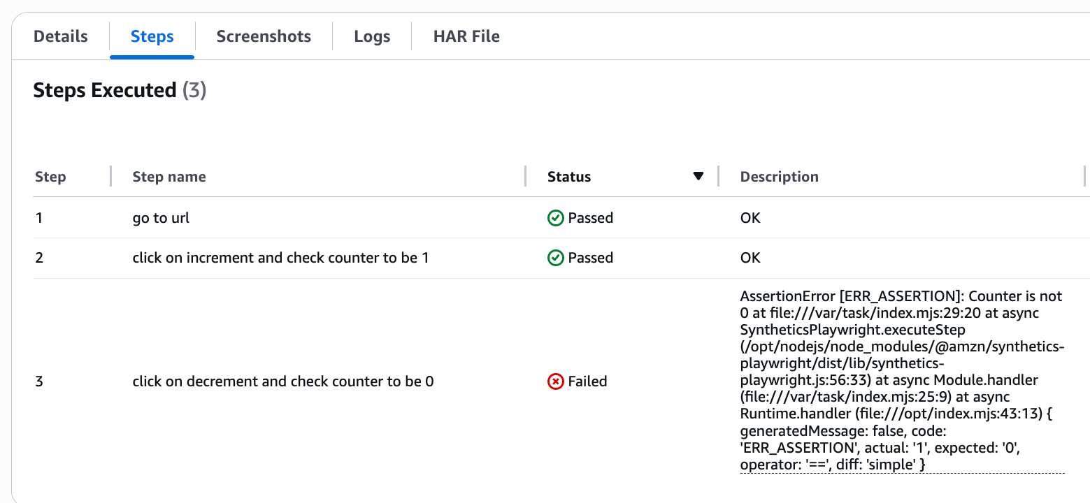
Task: Click the Description column header
Action: click(779, 177)
